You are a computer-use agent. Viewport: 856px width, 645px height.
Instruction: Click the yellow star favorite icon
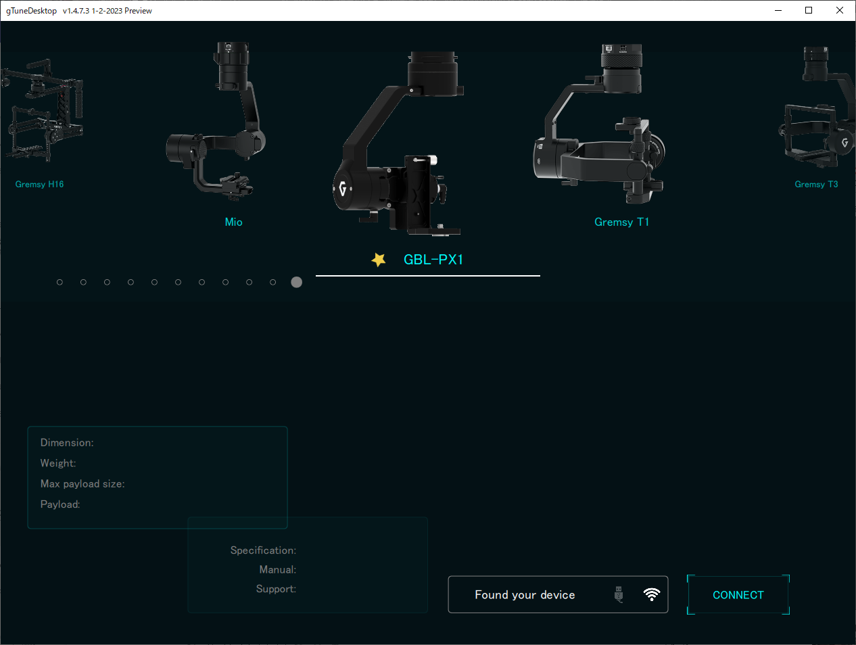pyautogui.click(x=379, y=260)
